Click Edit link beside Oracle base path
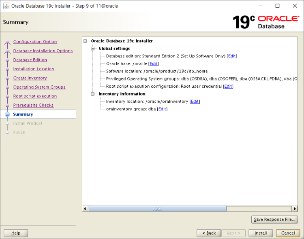304x239 pixels. tap(154, 64)
